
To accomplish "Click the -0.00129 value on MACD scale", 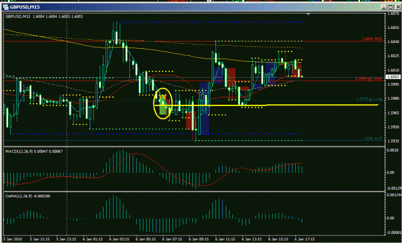I will (394, 188).
